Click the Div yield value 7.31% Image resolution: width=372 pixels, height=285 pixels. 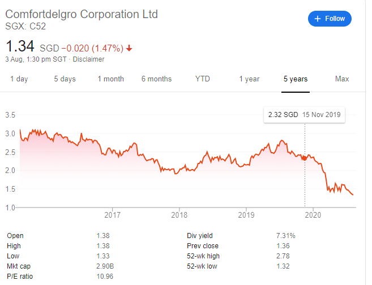click(x=285, y=236)
